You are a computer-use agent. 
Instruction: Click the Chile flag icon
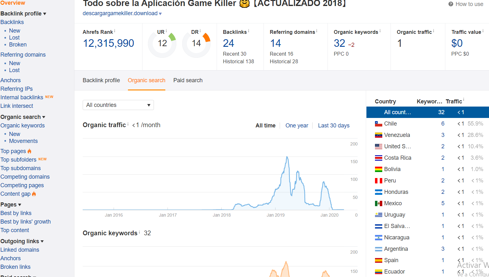coord(378,124)
